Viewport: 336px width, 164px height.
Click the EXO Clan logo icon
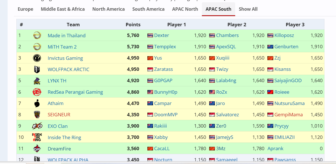coord(37,126)
